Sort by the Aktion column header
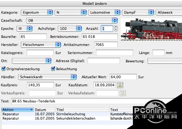 [18, 110]
